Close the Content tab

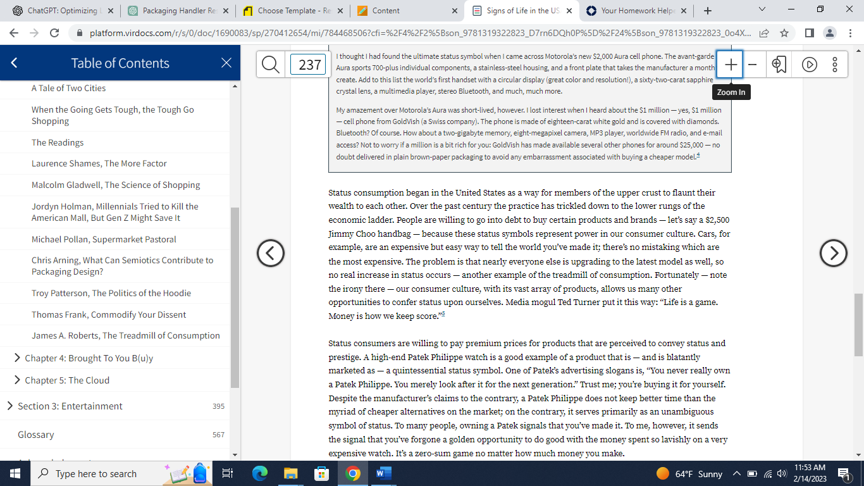[x=454, y=11]
